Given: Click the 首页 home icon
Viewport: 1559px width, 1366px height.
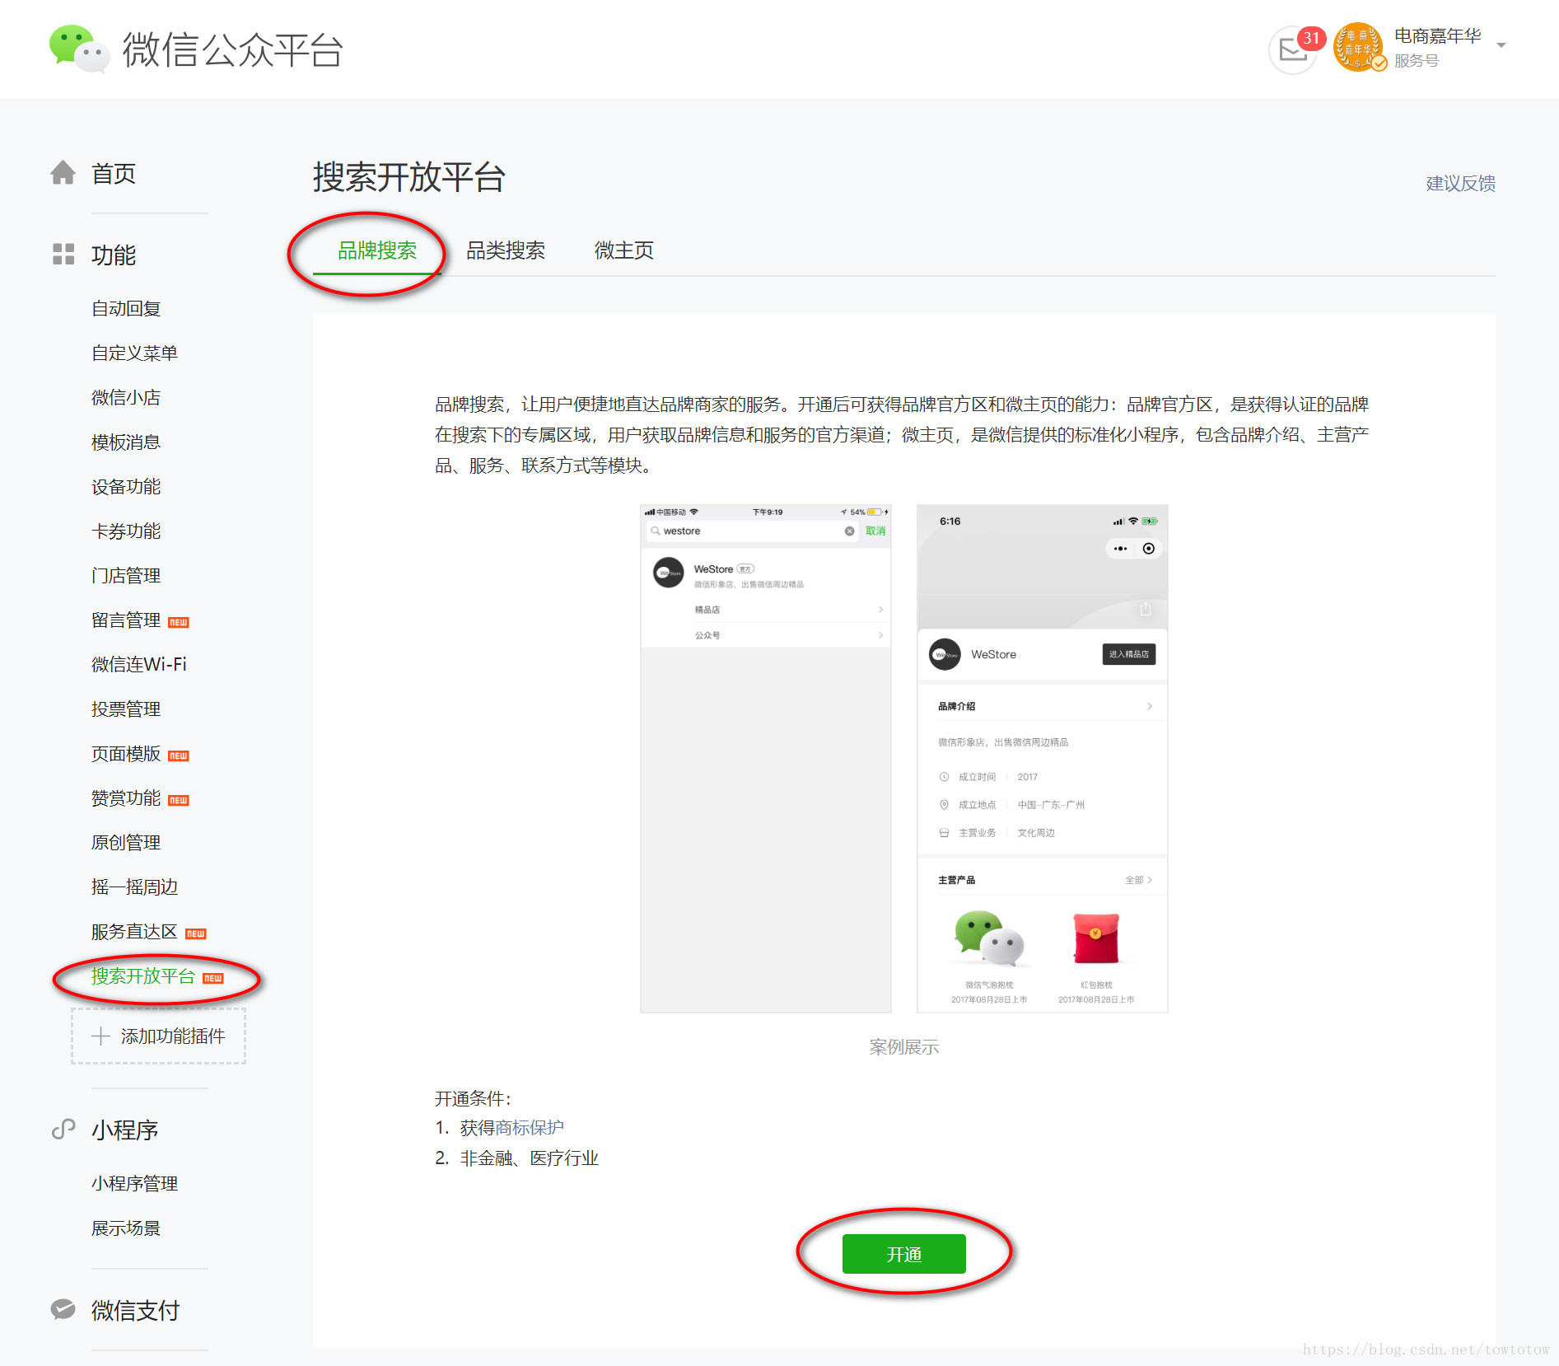Looking at the screenshot, I should pyautogui.click(x=63, y=173).
